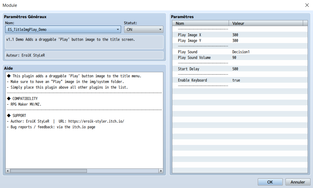This screenshot has height=188, width=313.
Task: Open the Statut ON dropdown
Action: (144, 29)
